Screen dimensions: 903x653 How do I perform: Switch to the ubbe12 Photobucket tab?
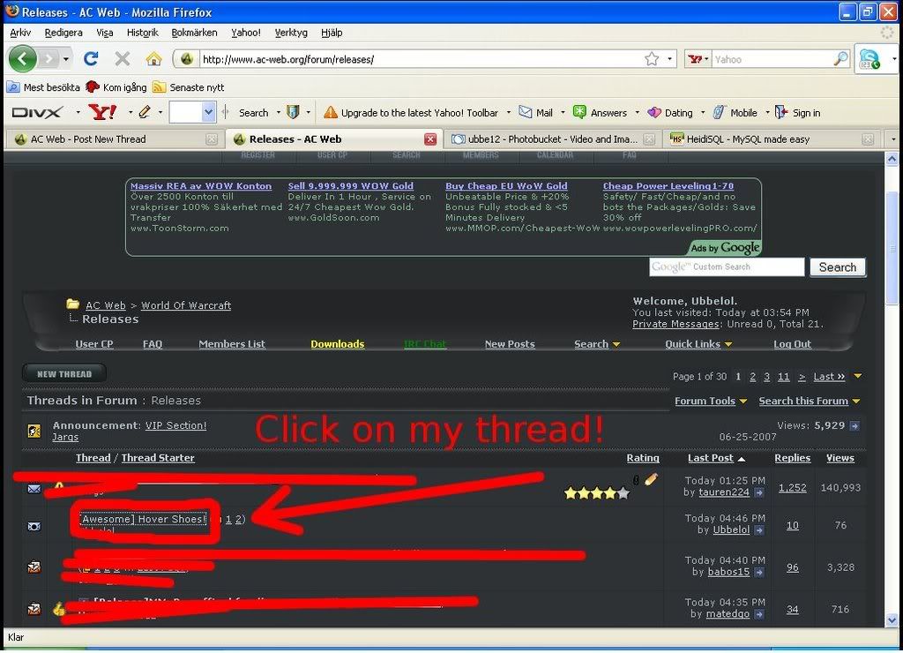[x=553, y=139]
